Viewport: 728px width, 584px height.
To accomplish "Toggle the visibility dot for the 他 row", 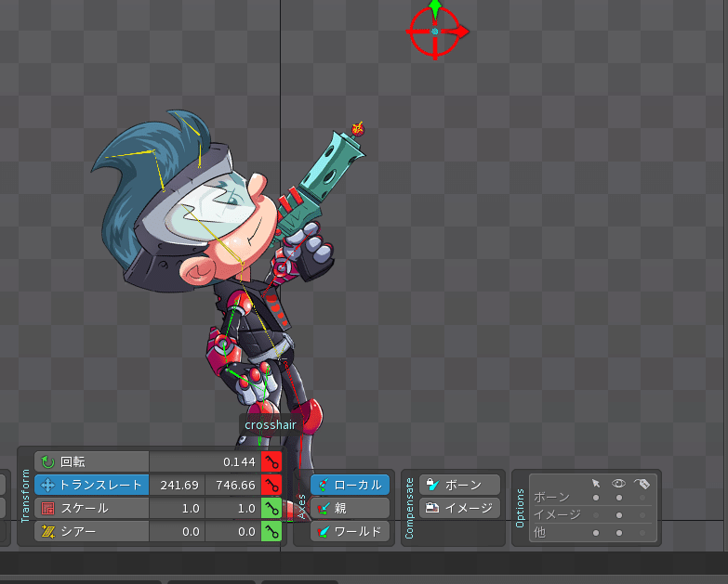I will coord(619,533).
